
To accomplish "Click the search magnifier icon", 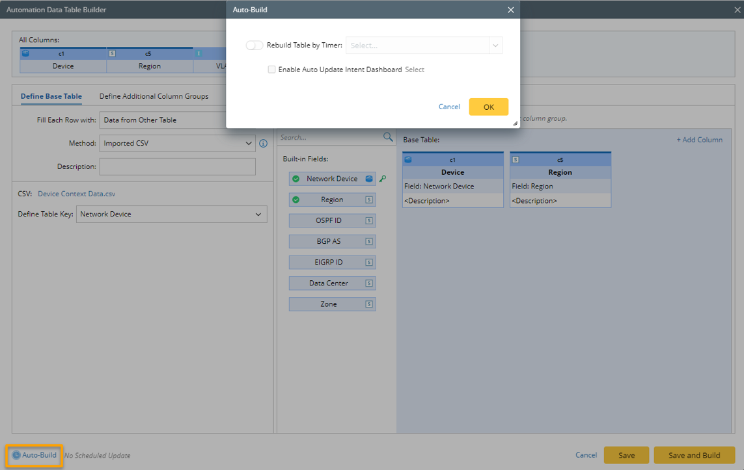I will 388,137.
